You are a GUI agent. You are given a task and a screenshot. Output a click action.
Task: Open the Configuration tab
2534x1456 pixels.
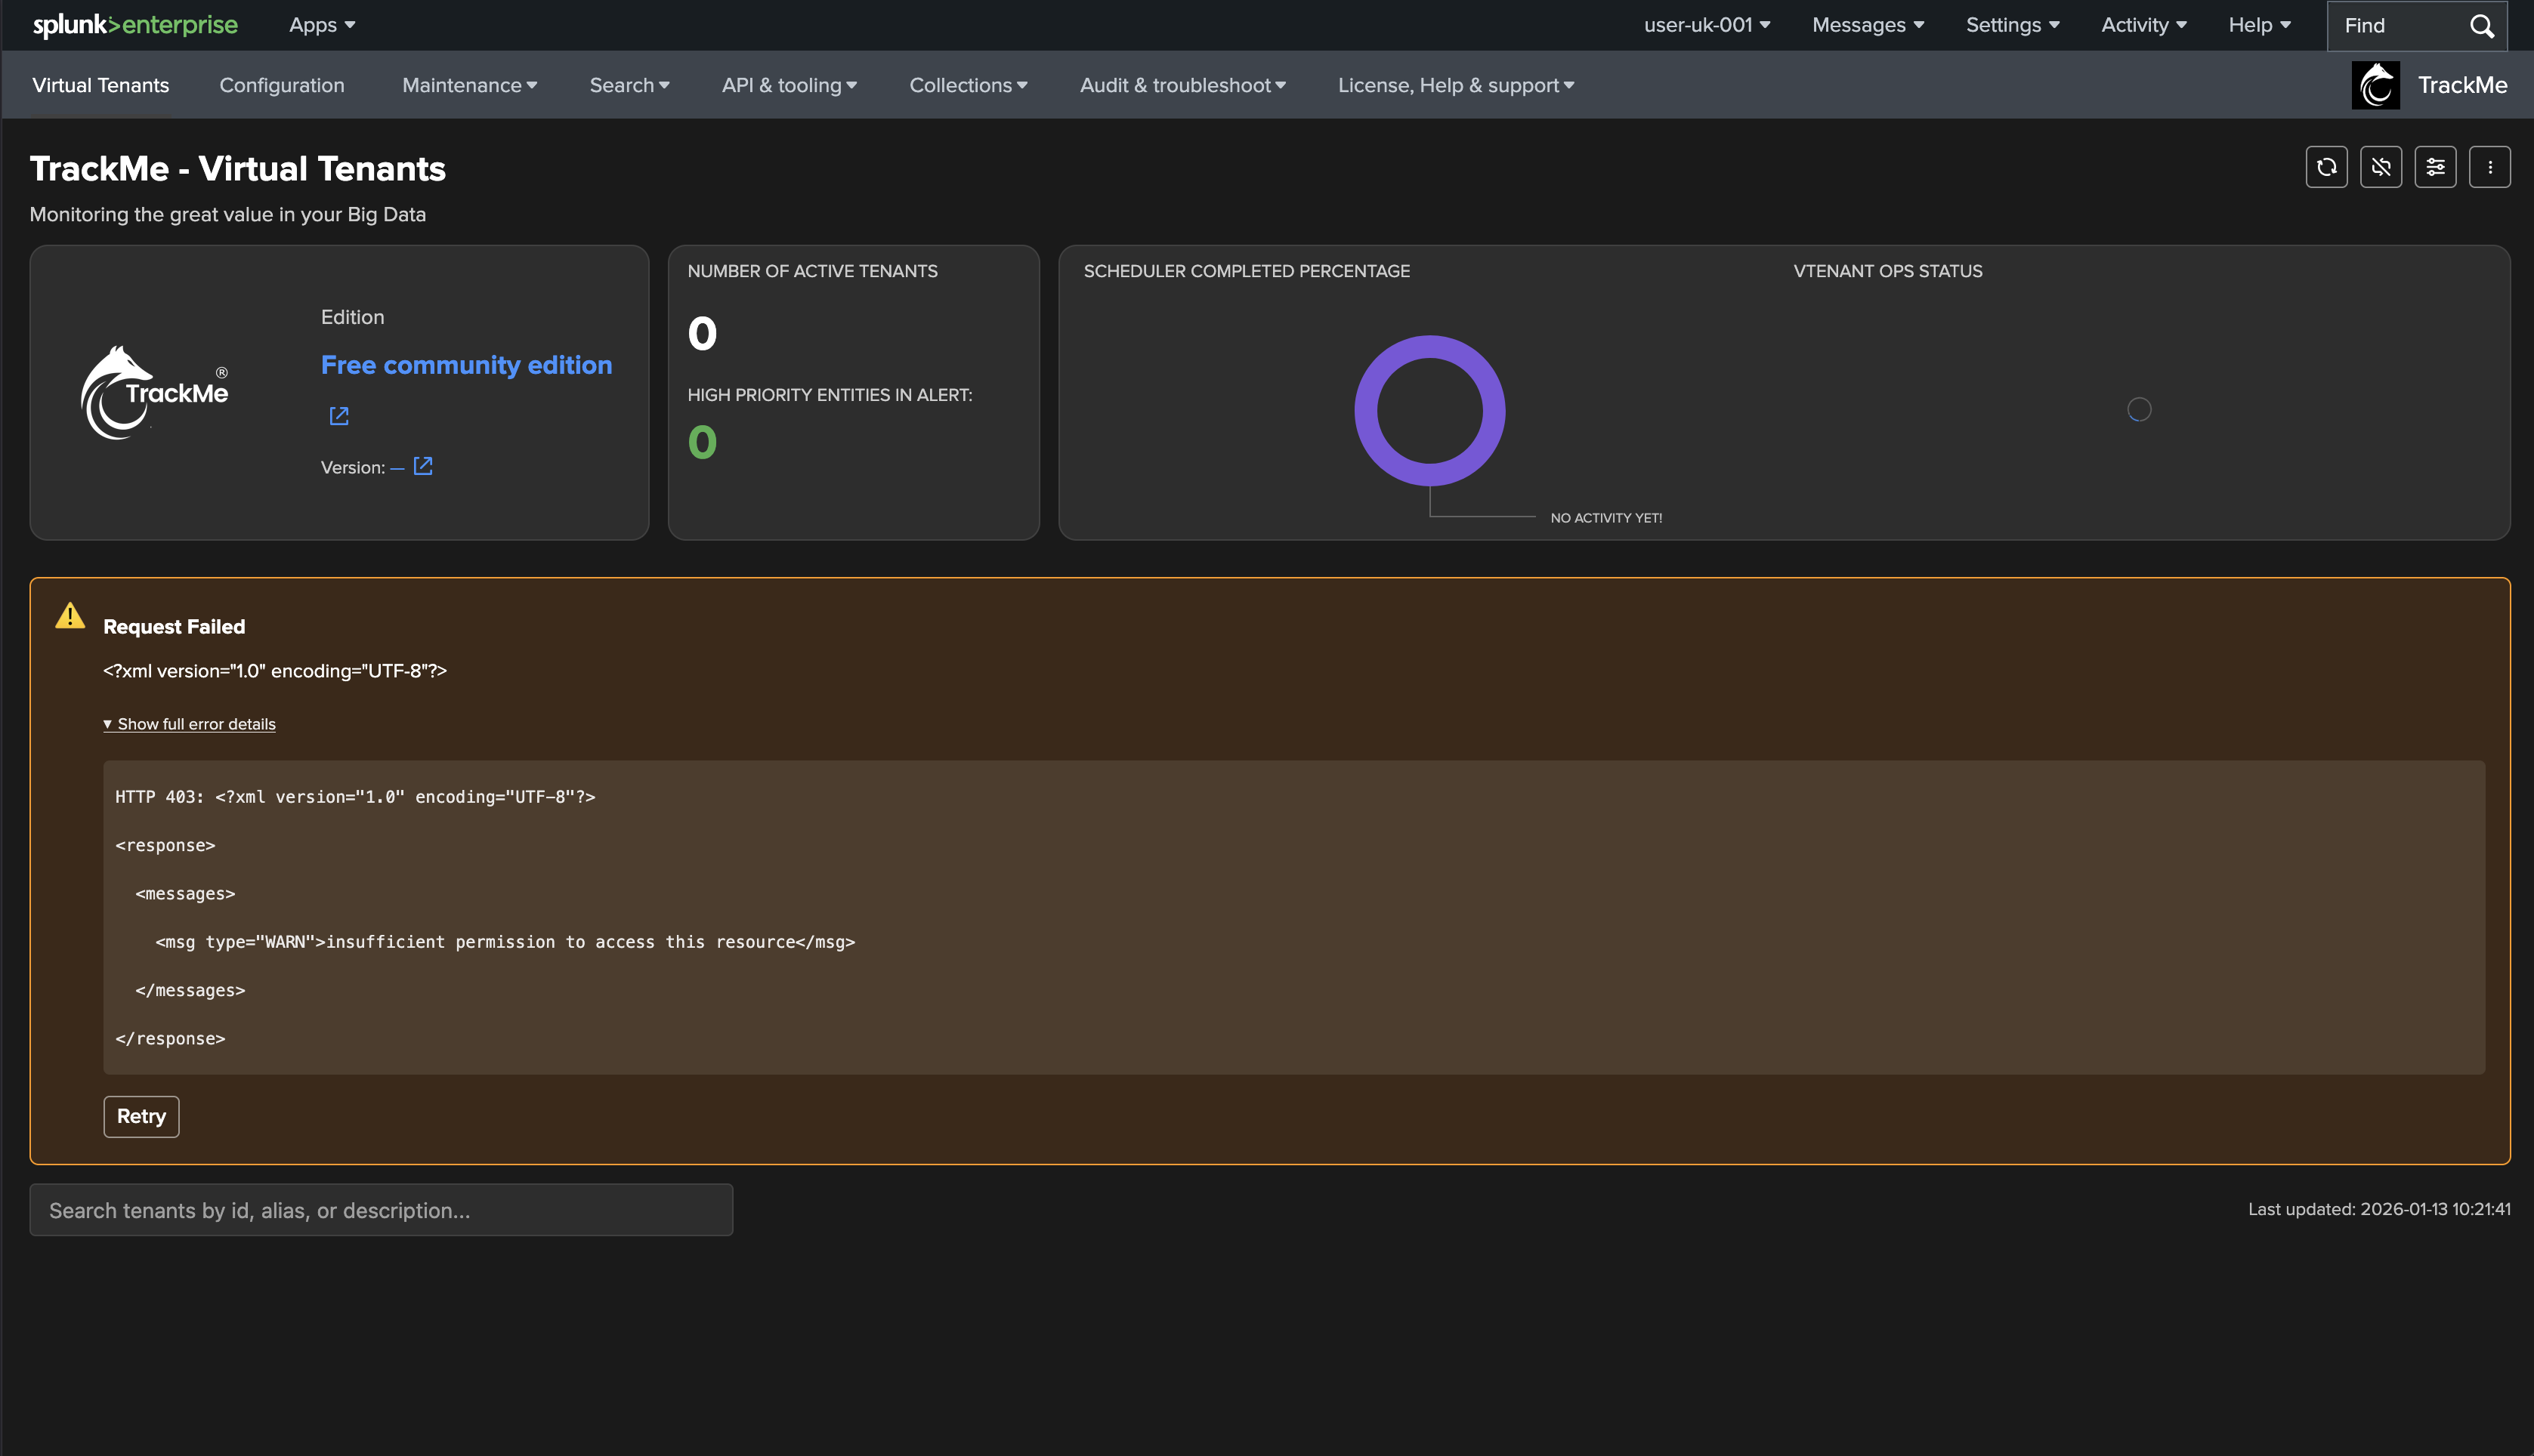click(x=282, y=85)
